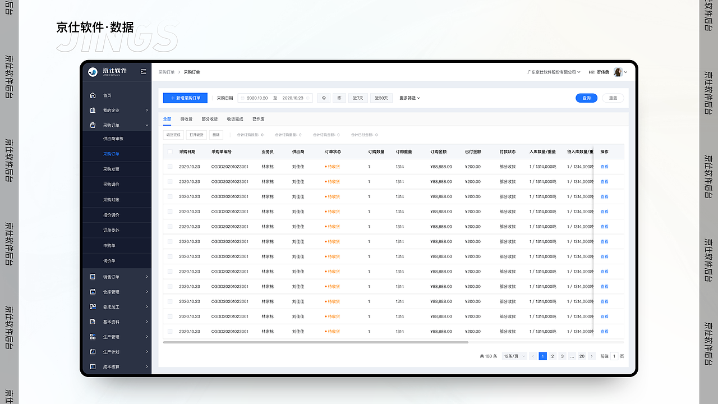Tick the select-all checkbox in table header
Image resolution: width=718 pixels, height=404 pixels.
point(171,152)
